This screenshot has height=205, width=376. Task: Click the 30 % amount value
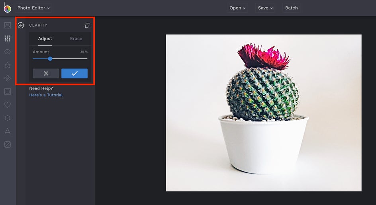84,52
